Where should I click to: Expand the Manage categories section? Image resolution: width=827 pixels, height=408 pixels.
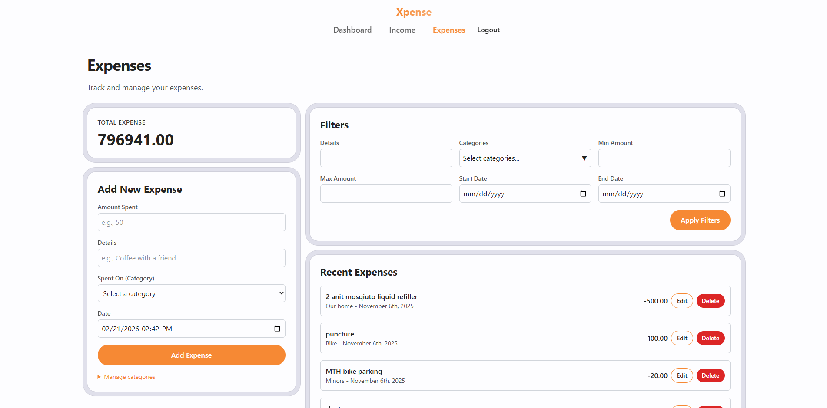tap(129, 377)
